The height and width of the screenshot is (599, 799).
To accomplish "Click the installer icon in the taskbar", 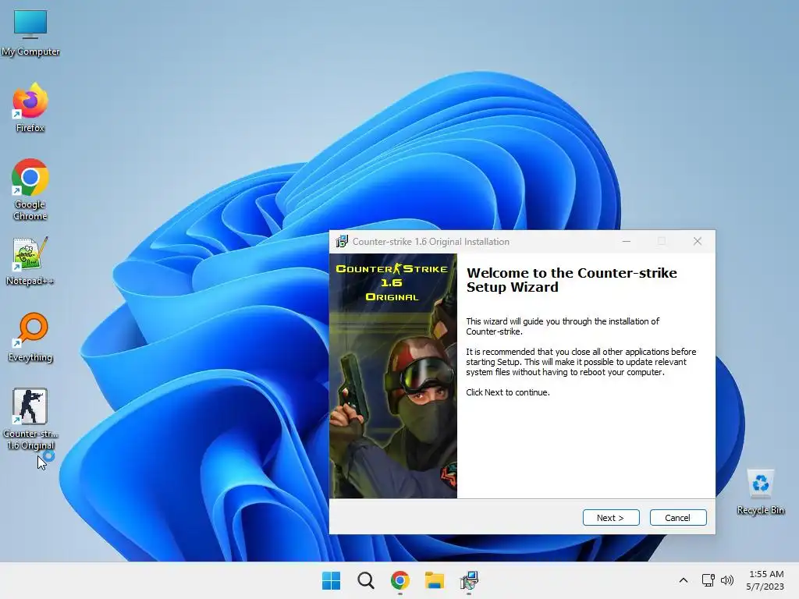I will [469, 580].
